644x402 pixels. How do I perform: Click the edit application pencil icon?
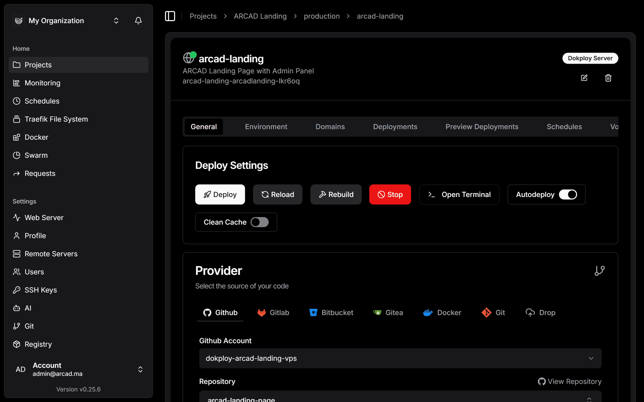click(584, 78)
